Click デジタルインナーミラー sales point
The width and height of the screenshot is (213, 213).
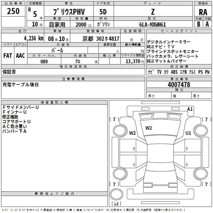pyautogui.click(x=169, y=42)
